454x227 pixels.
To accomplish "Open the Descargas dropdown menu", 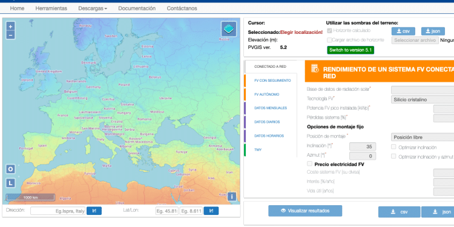I will [x=93, y=8].
